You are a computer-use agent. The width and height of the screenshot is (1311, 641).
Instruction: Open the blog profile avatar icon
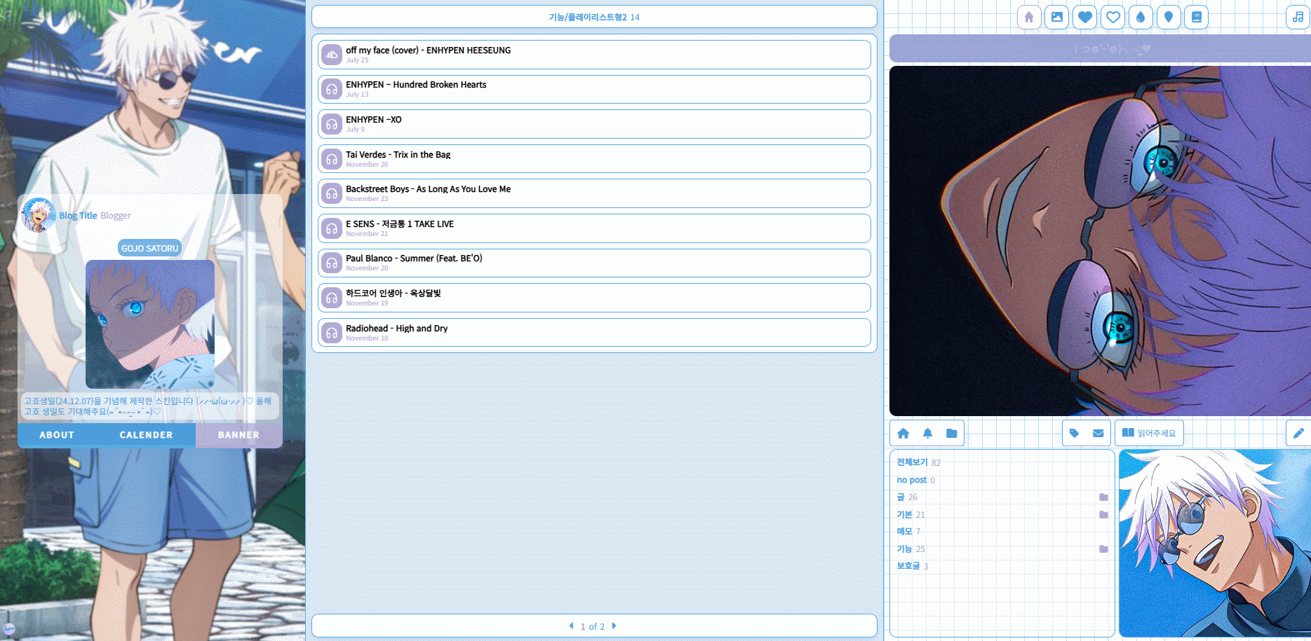[39, 215]
